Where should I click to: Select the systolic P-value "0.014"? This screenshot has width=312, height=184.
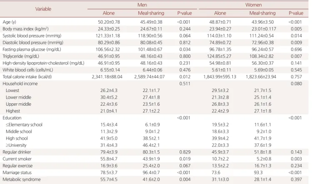click(x=296, y=36)
